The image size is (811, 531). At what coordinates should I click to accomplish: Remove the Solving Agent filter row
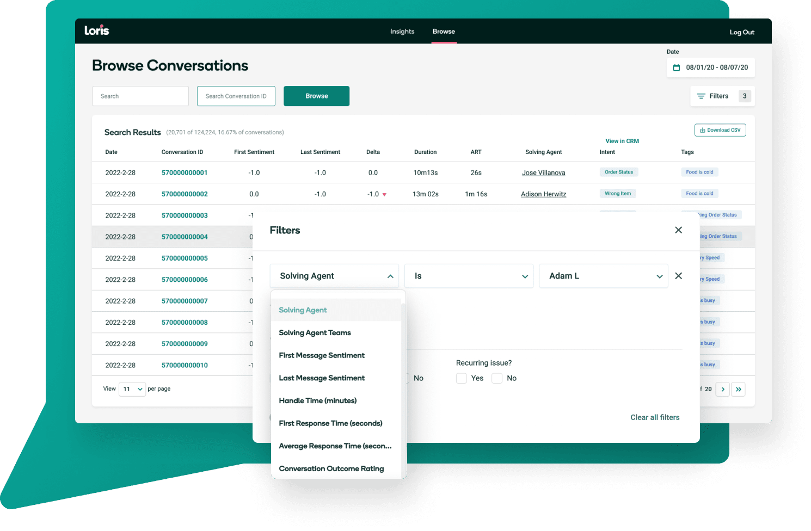(678, 276)
